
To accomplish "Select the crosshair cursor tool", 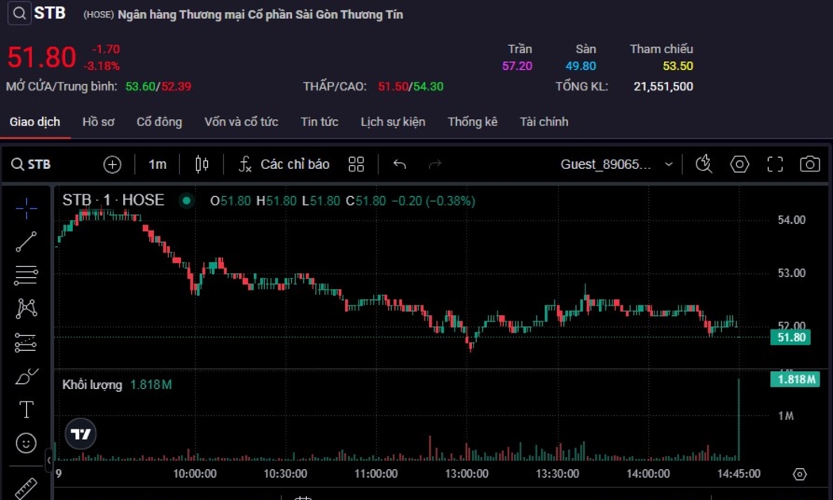I will click(x=26, y=209).
